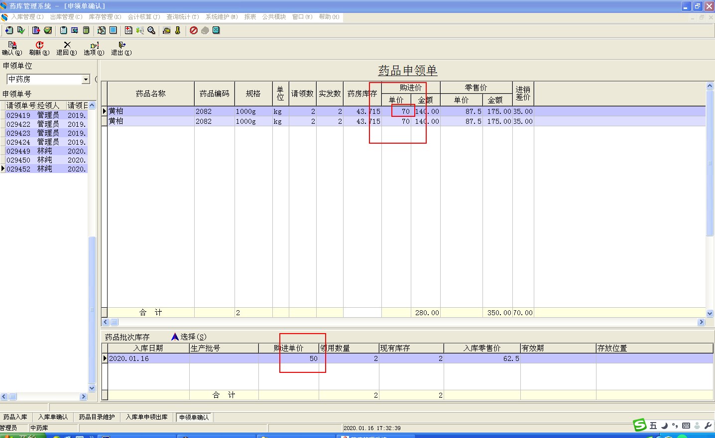
Task: Switch to the 药品入库 tab
Action: click(15, 417)
